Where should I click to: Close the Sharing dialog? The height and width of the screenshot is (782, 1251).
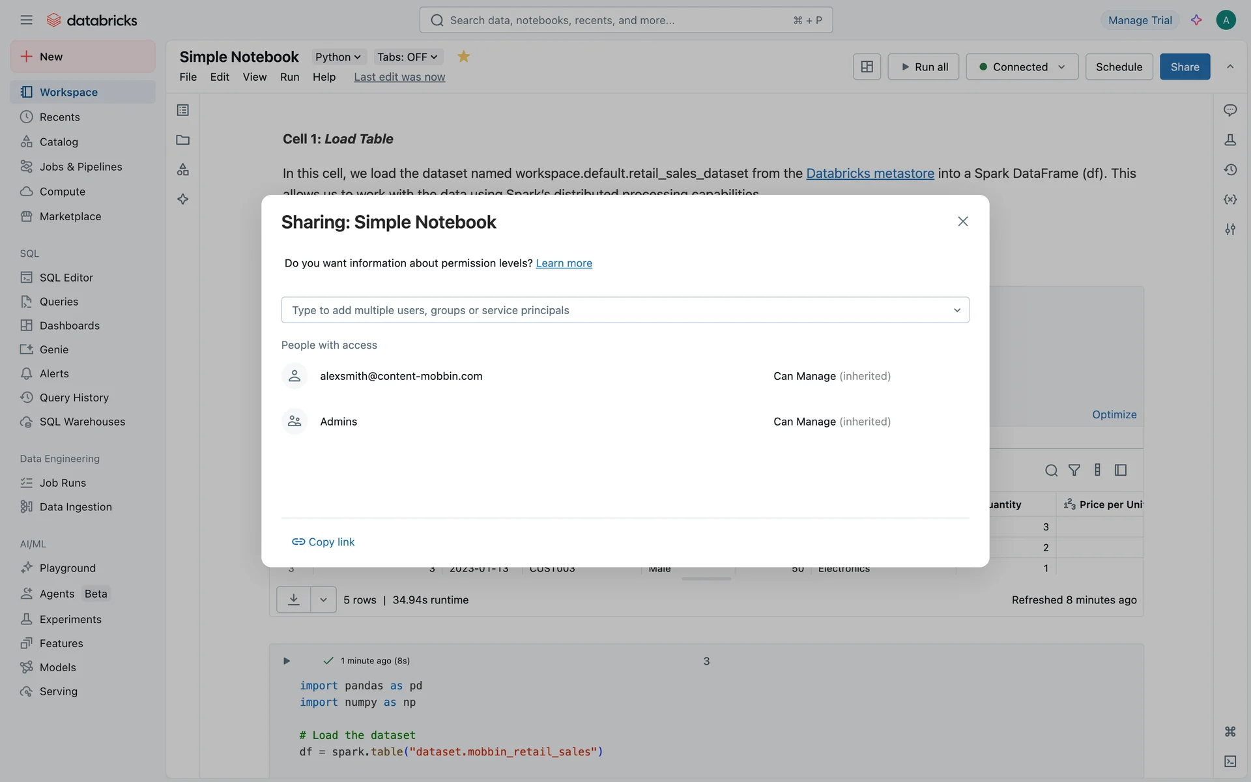point(962,222)
